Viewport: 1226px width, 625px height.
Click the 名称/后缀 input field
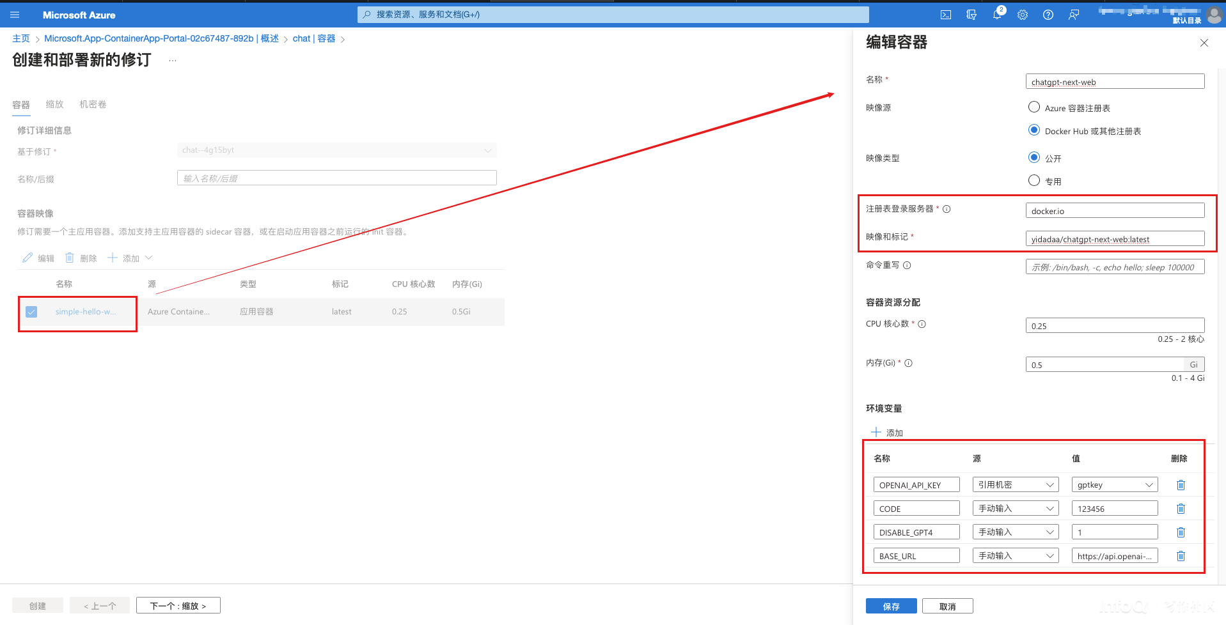pos(337,178)
